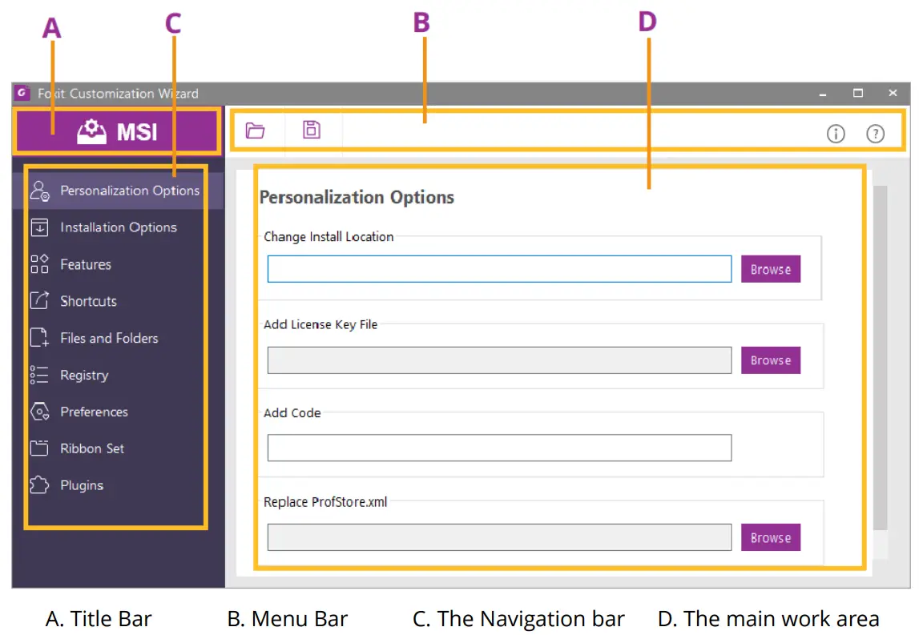Browse for a new install location
This screenshot has height=635, width=919.
pos(770,269)
